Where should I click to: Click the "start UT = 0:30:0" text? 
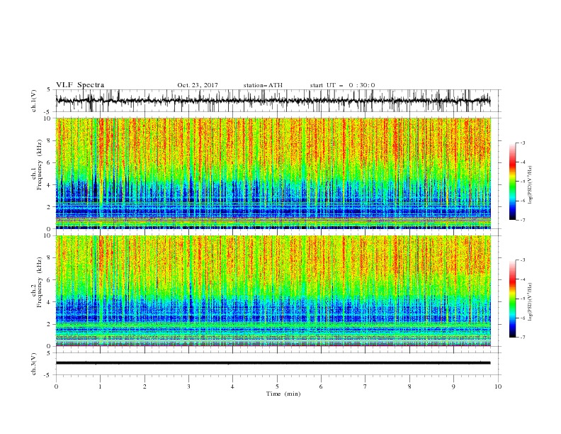[342, 85]
